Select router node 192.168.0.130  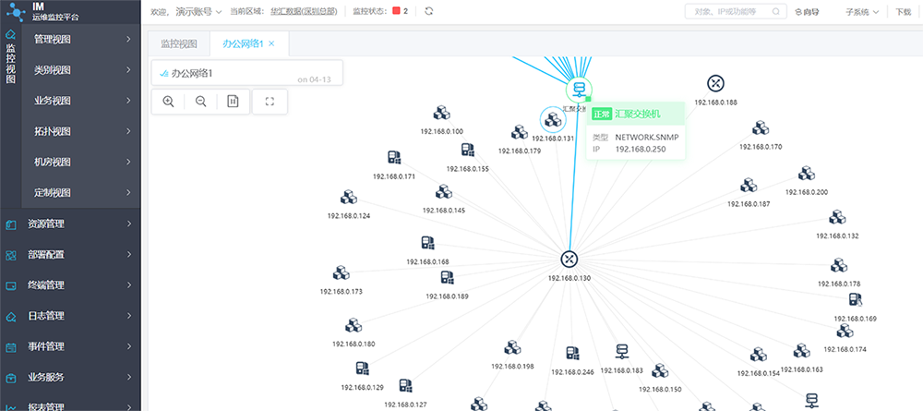pyautogui.click(x=569, y=260)
